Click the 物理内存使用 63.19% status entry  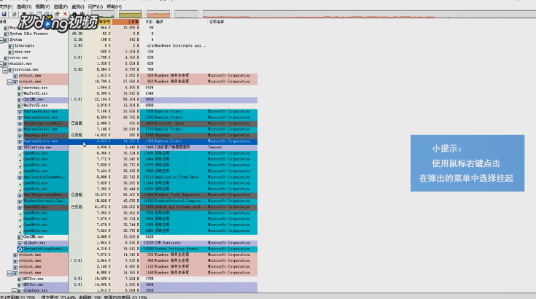point(125,297)
